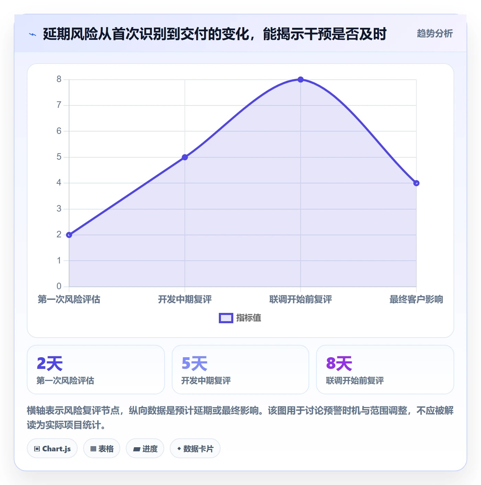The image size is (481, 485).
Task: Click the y-axis value 5
Action: pyautogui.click(x=59, y=157)
